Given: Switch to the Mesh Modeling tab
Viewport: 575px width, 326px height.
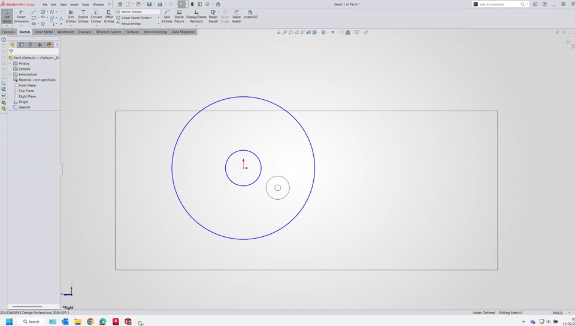Looking at the screenshot, I should click(x=155, y=32).
